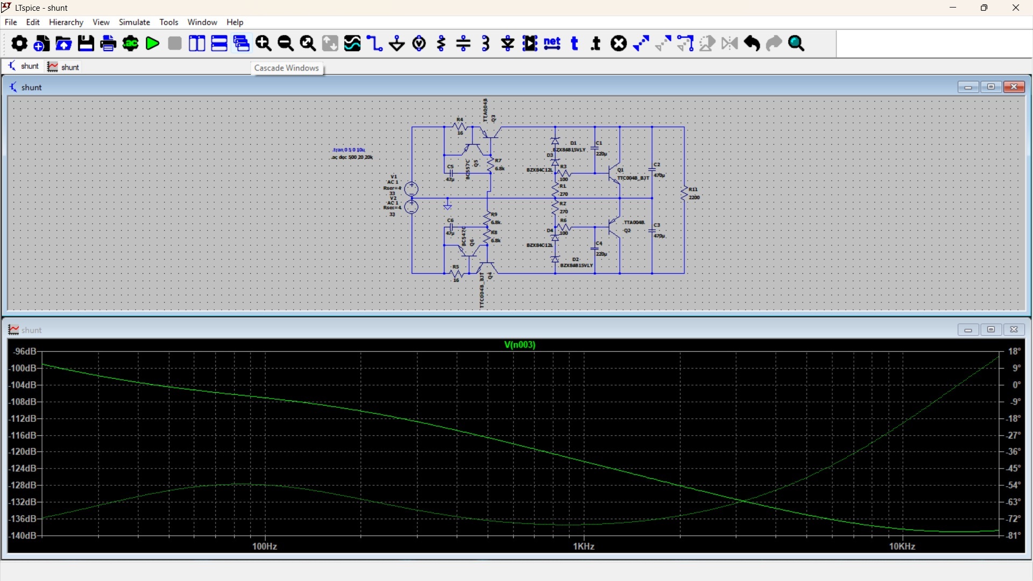The width and height of the screenshot is (1033, 581).
Task: Select the Draw Wire tool
Action: (x=374, y=44)
